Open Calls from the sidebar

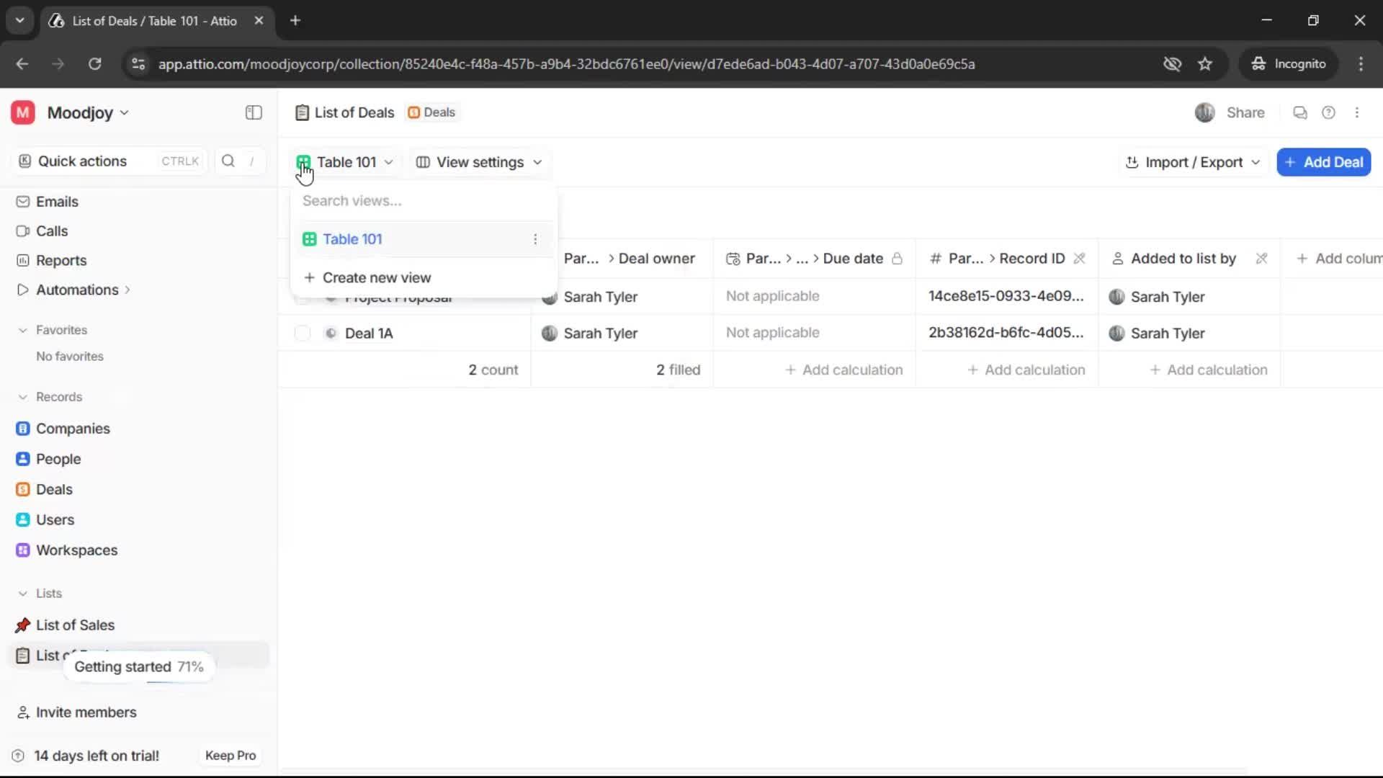click(x=51, y=231)
